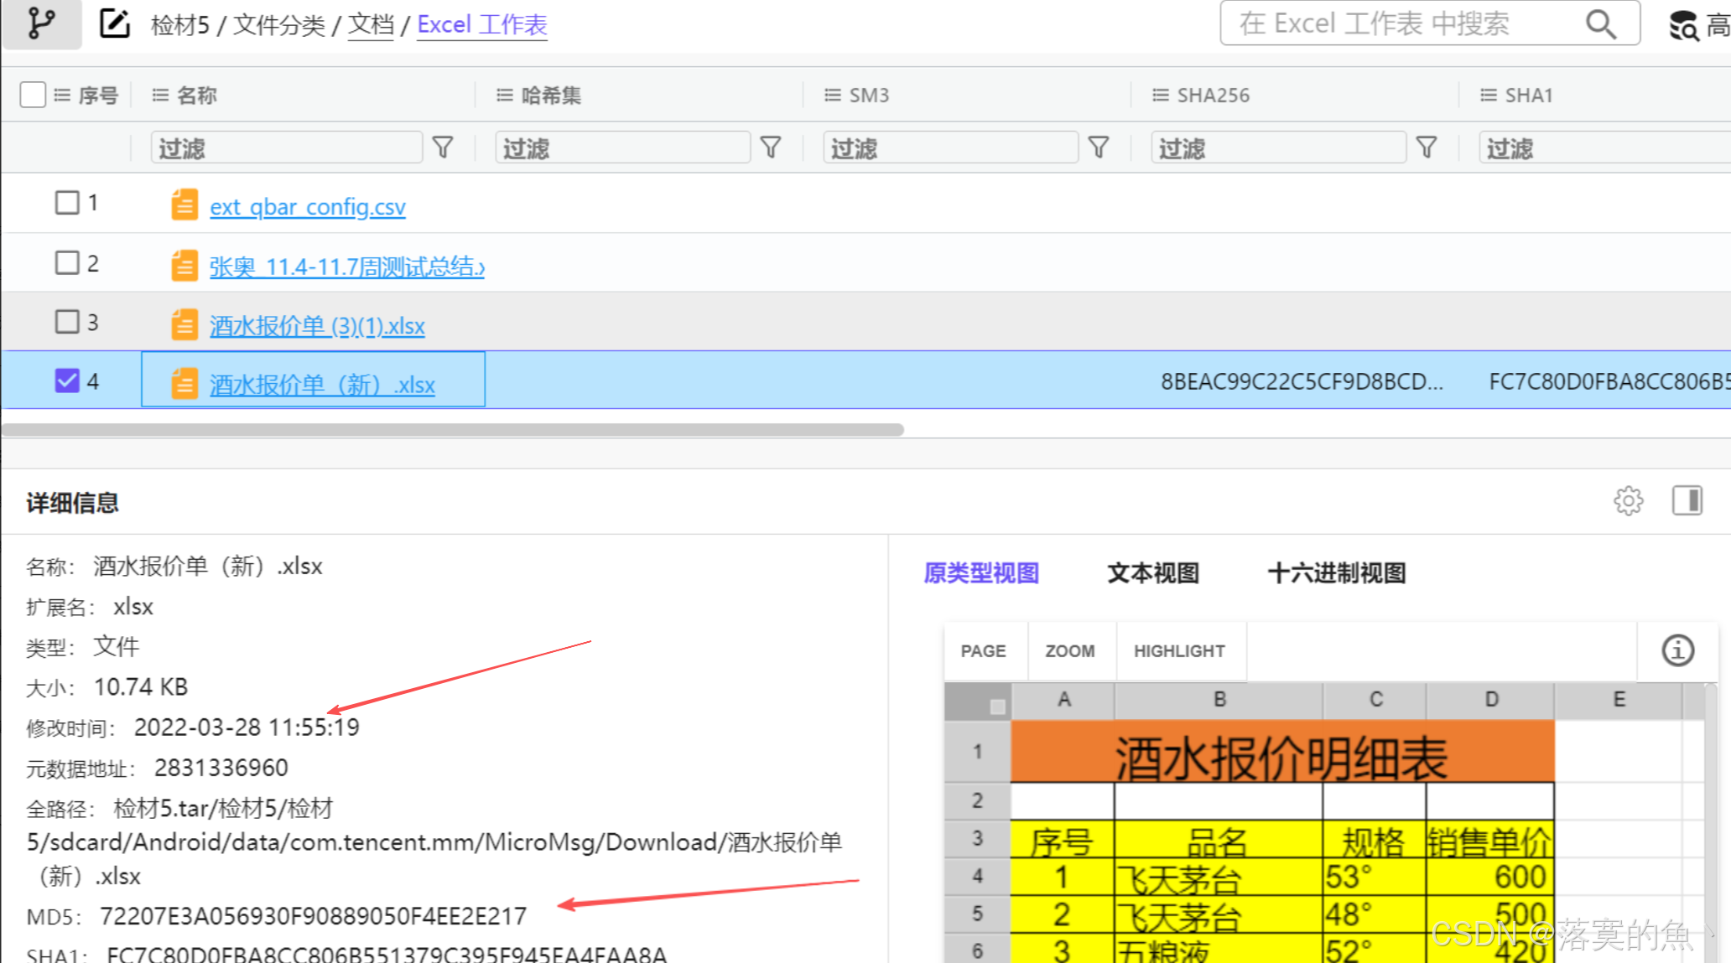1731x963 pixels.
Task: Open the filter funnel for the SM3 column
Action: 1098,148
